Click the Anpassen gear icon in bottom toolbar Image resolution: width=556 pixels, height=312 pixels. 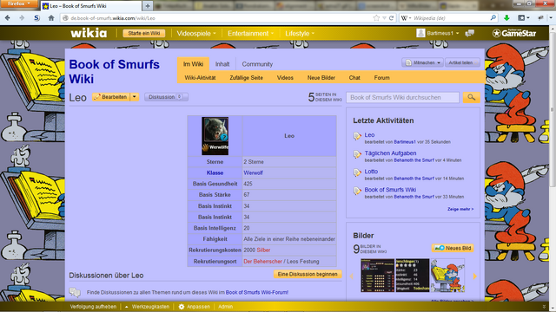click(x=182, y=307)
